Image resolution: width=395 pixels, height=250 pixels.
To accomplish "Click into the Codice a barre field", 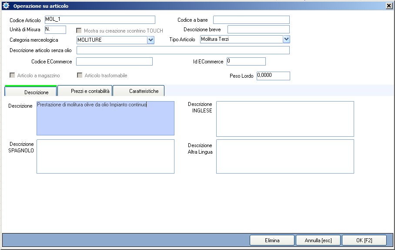I will 251,20.
